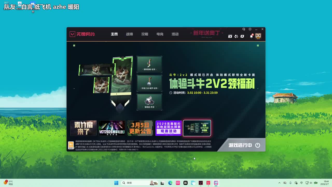Click the emoji-plus tray icon
This screenshot has height=187, width=332.
[296, 183]
